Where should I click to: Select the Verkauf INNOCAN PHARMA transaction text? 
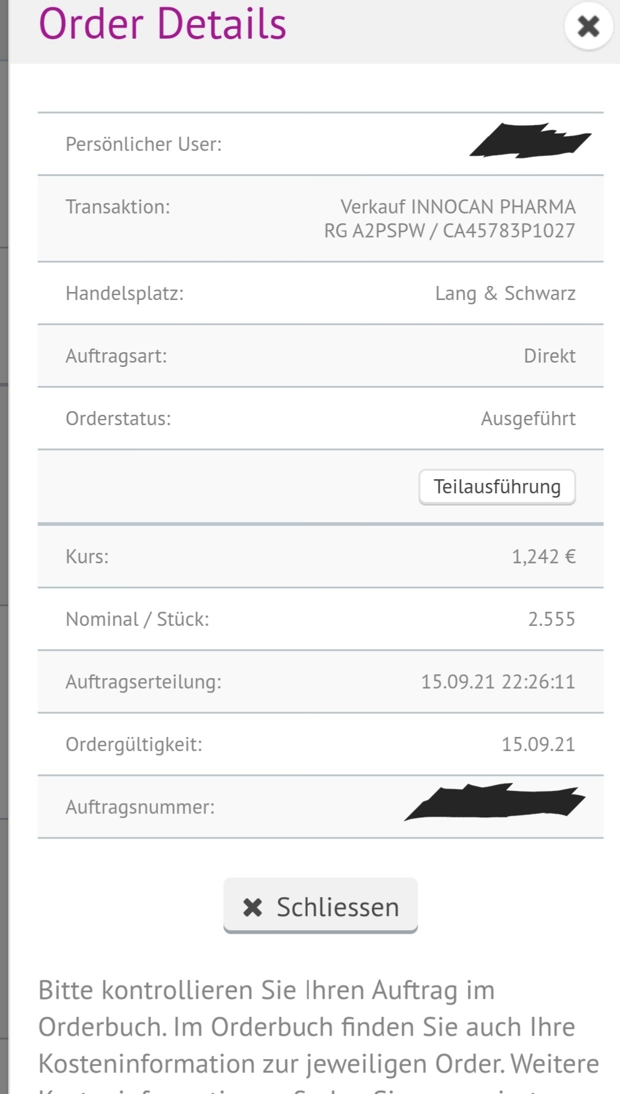457,207
